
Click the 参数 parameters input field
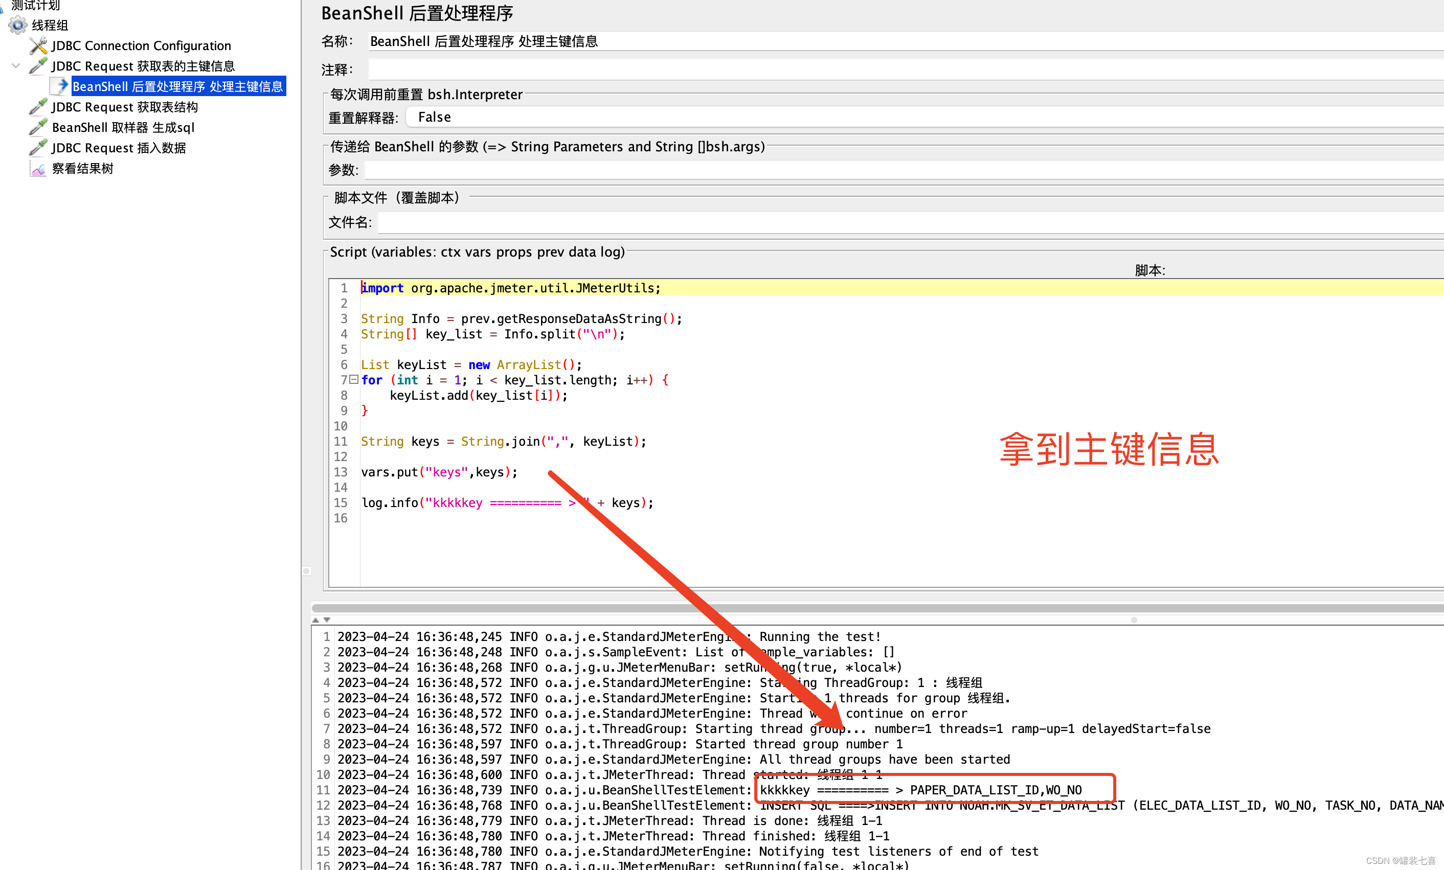(x=904, y=170)
